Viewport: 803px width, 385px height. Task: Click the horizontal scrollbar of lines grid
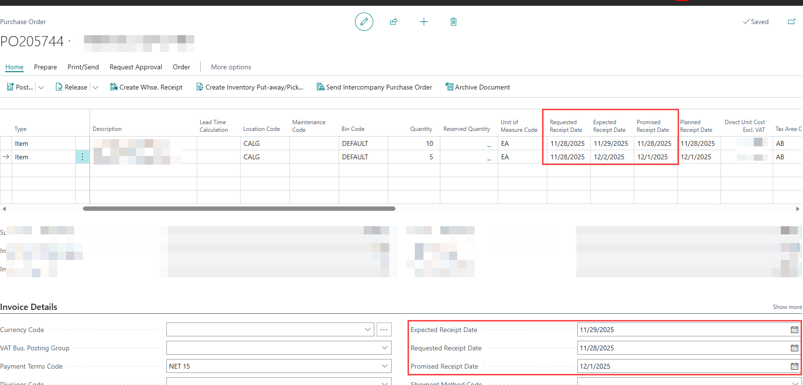click(239, 209)
